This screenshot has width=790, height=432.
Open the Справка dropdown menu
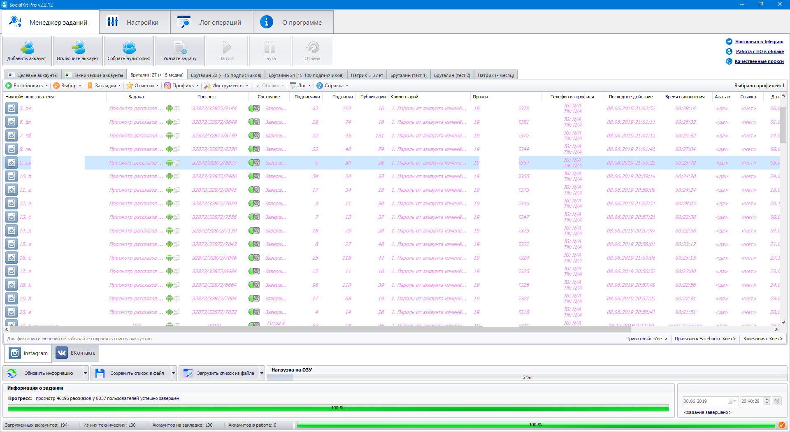tap(332, 86)
